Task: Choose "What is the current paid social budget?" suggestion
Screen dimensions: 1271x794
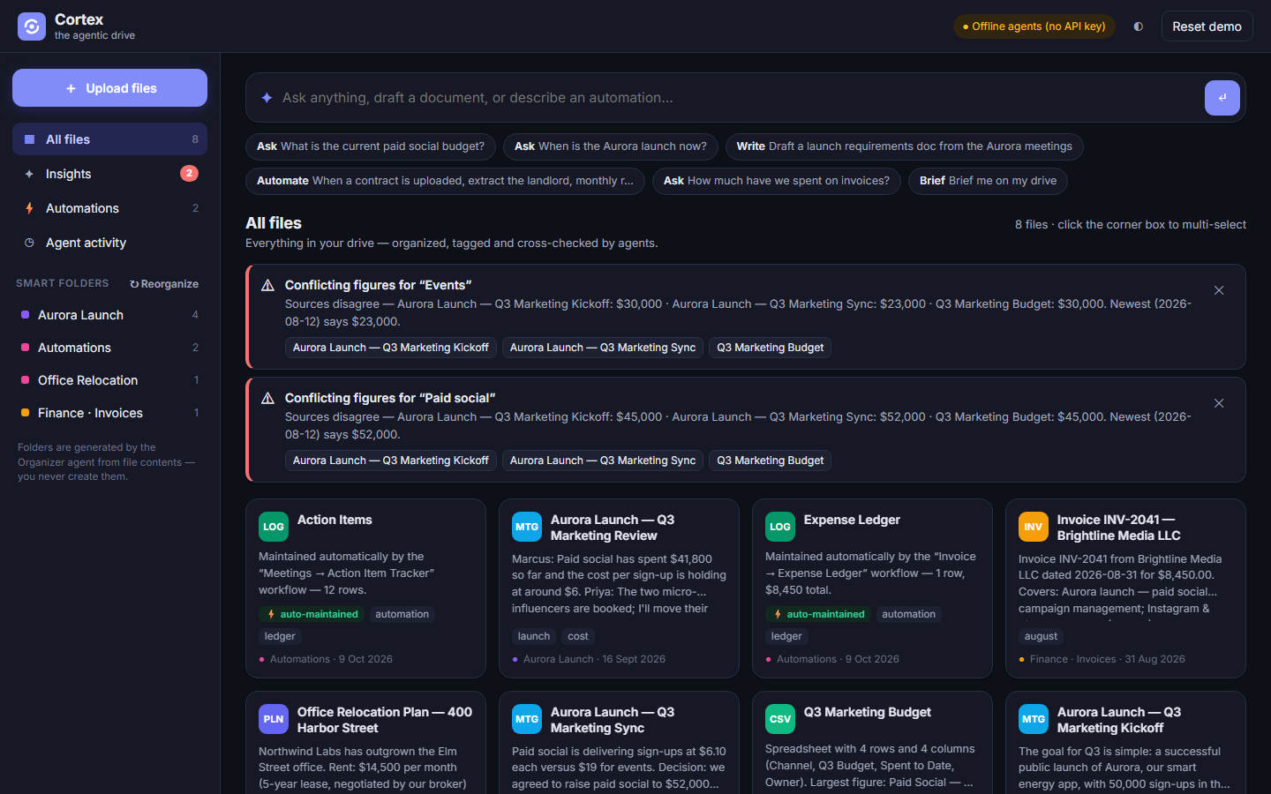Action: click(x=371, y=146)
